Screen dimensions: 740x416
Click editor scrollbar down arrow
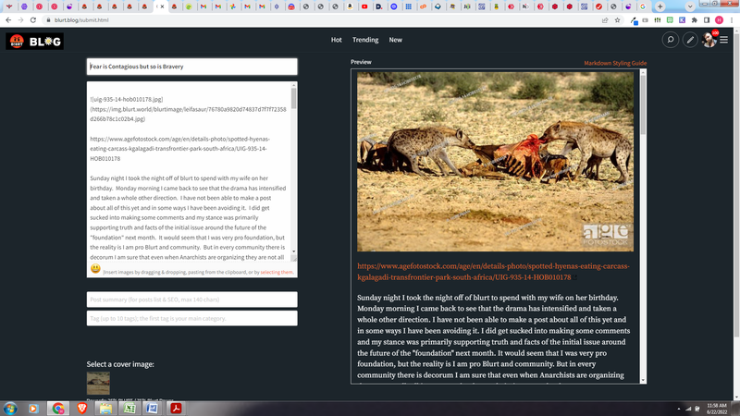pos(294,251)
